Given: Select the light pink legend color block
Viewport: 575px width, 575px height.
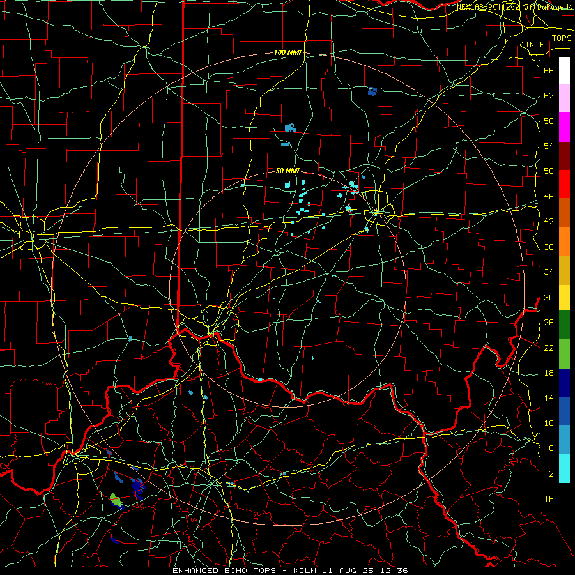Looking at the screenshot, I should point(564,98).
